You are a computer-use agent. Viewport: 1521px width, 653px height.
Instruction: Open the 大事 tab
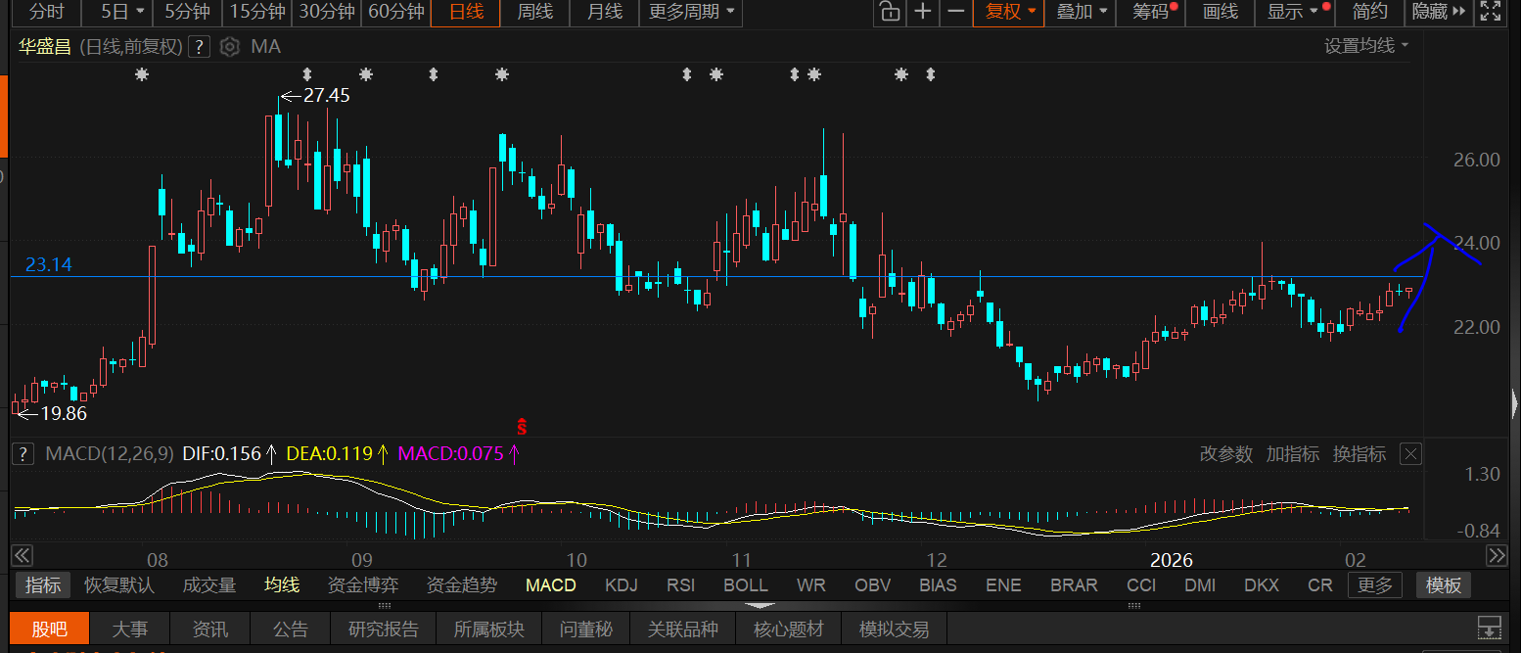(130, 629)
